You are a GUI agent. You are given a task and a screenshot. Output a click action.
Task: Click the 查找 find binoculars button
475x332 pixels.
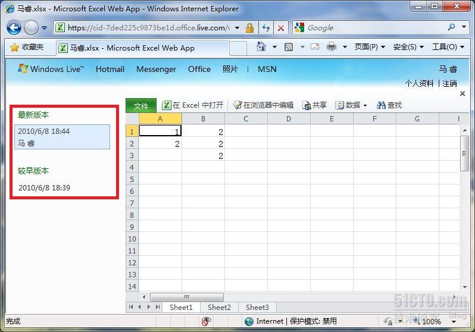pyautogui.click(x=389, y=105)
